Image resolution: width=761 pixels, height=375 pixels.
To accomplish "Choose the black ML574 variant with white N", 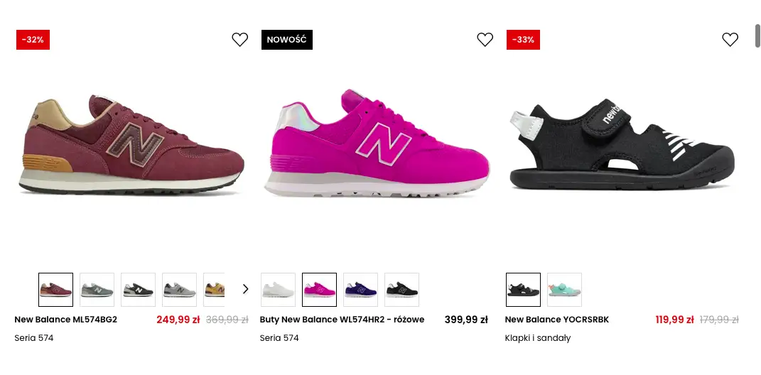I will 138,290.
